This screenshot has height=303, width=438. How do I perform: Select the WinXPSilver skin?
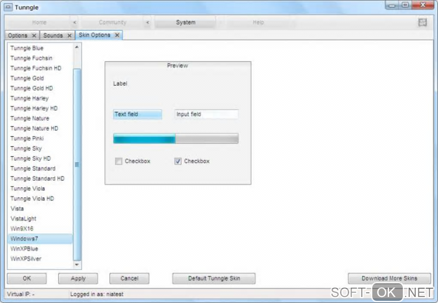coord(40,259)
